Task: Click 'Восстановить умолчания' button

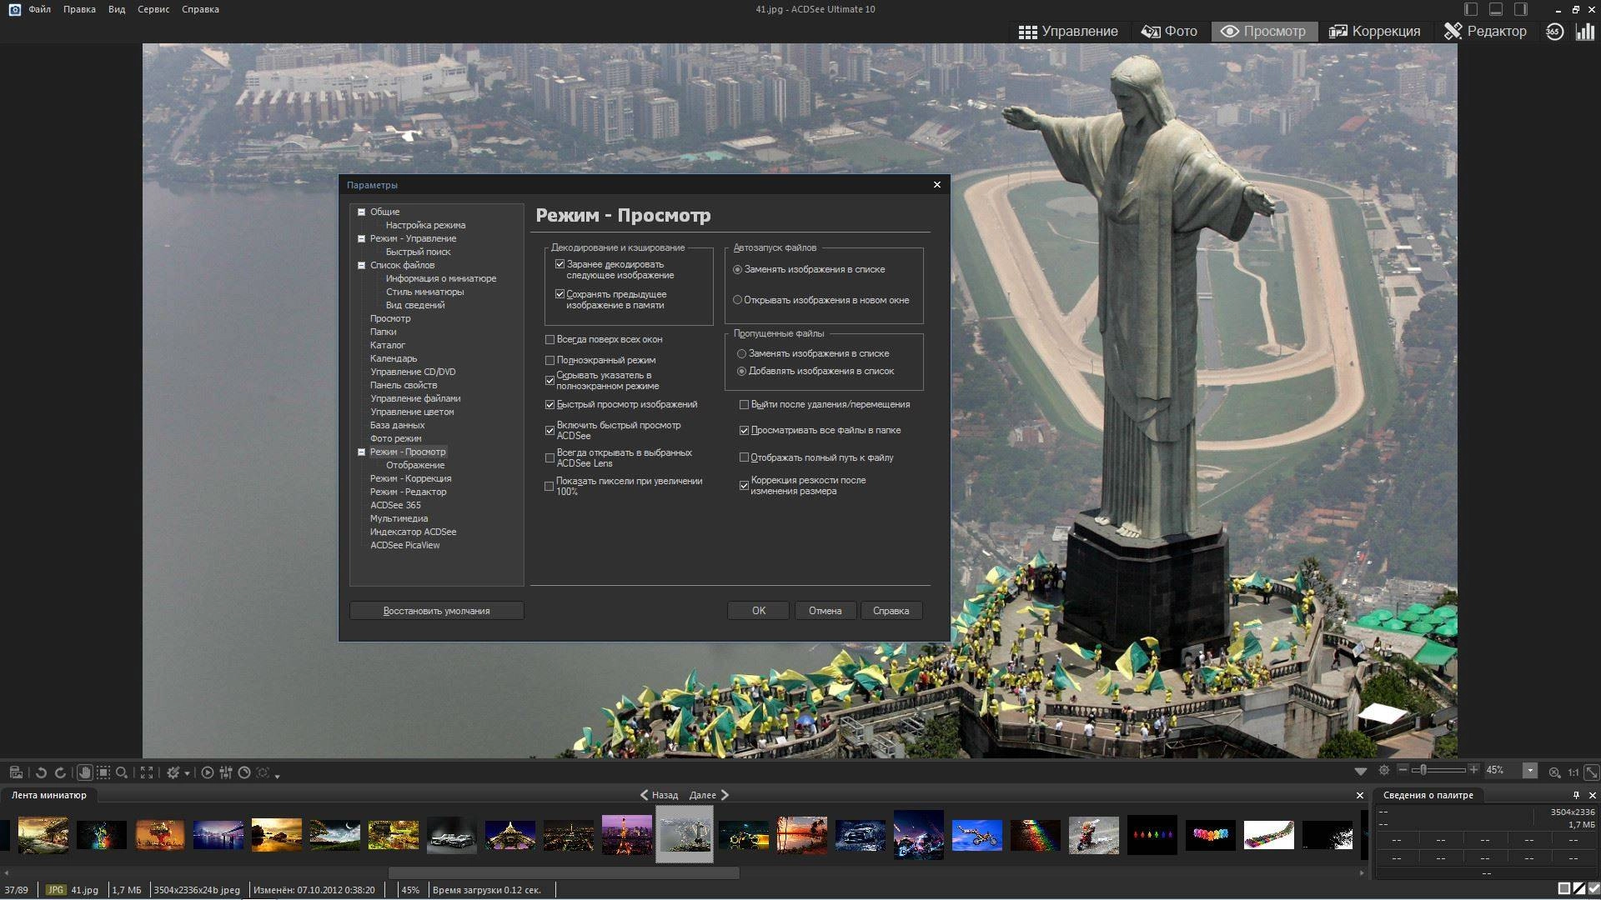Action: [436, 611]
